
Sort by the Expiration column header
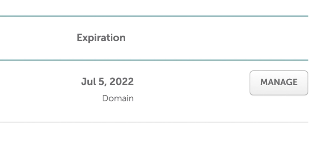pos(101,38)
